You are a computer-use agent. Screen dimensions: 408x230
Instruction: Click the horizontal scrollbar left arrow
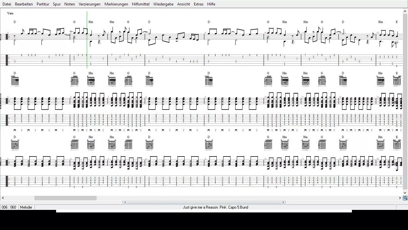(x=3, y=198)
